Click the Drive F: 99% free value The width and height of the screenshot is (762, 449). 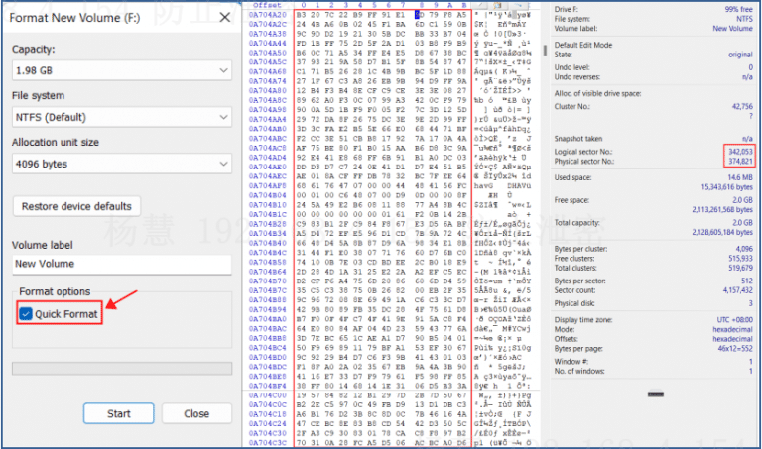[x=739, y=7]
